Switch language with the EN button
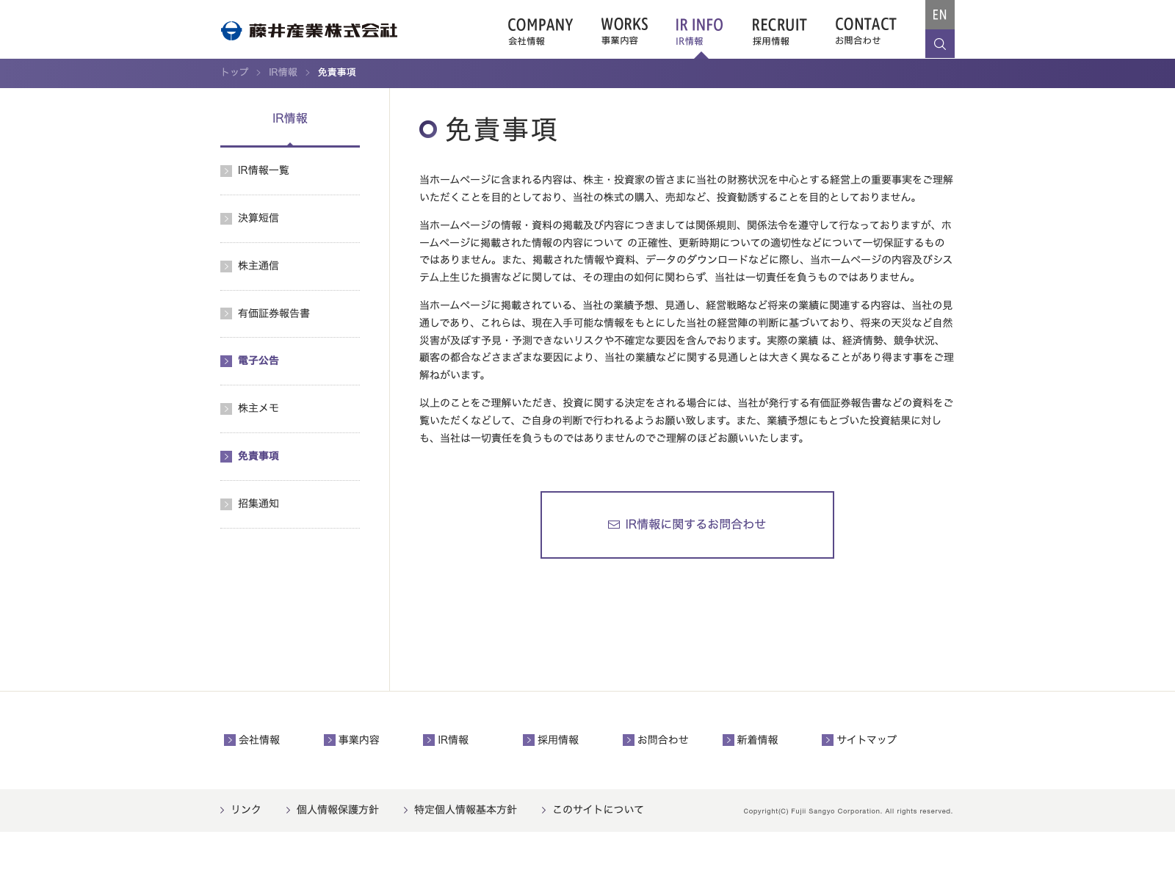 [939, 15]
